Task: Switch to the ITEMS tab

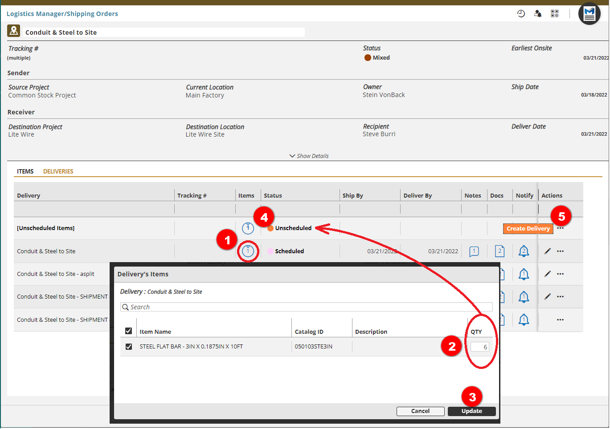Action: pos(25,171)
